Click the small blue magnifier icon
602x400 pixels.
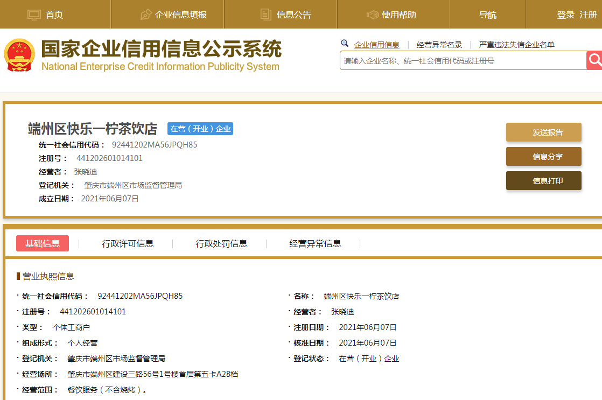(345, 44)
